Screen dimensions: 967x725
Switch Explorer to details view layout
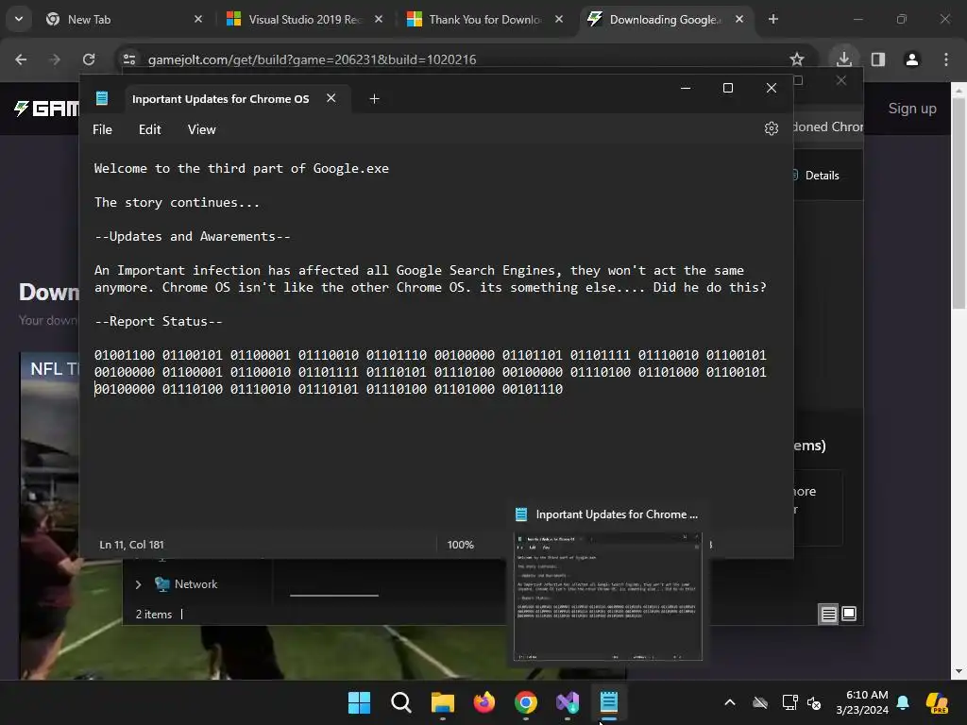[x=828, y=614]
